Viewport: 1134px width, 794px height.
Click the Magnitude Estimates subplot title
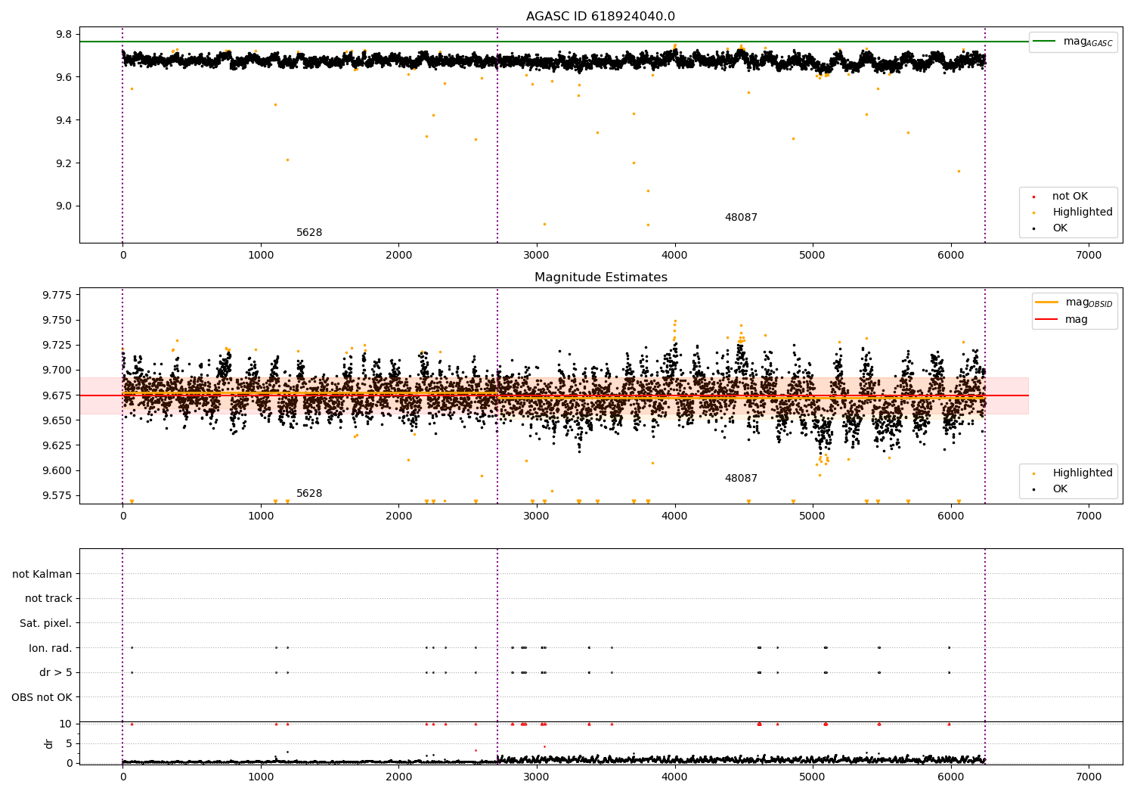[600, 278]
